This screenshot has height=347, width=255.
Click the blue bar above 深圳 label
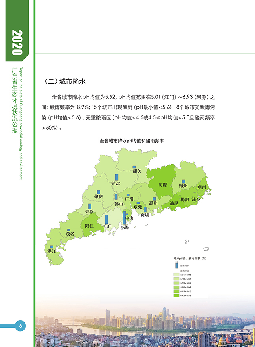tap(145, 209)
